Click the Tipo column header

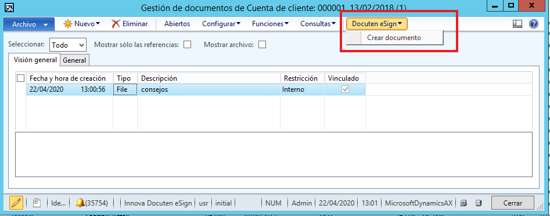point(125,78)
